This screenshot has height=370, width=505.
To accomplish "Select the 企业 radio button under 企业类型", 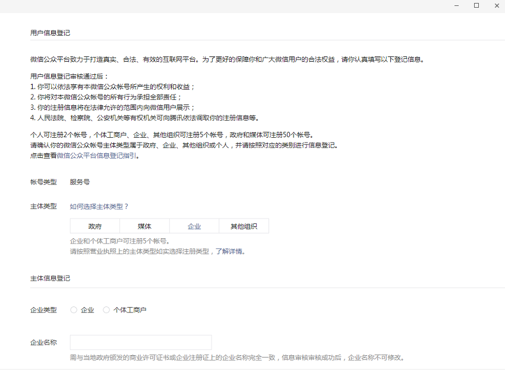I will [x=74, y=310].
